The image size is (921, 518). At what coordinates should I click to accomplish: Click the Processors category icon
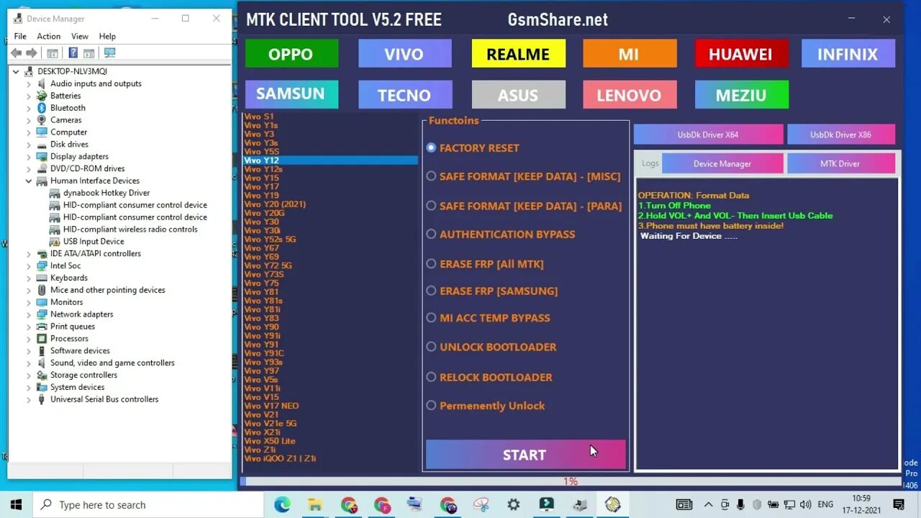click(42, 339)
